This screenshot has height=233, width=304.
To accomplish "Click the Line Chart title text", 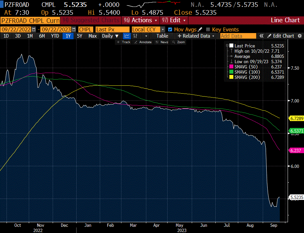I will coord(285,20).
